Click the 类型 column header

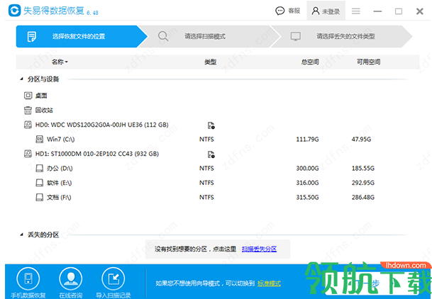pos(210,62)
